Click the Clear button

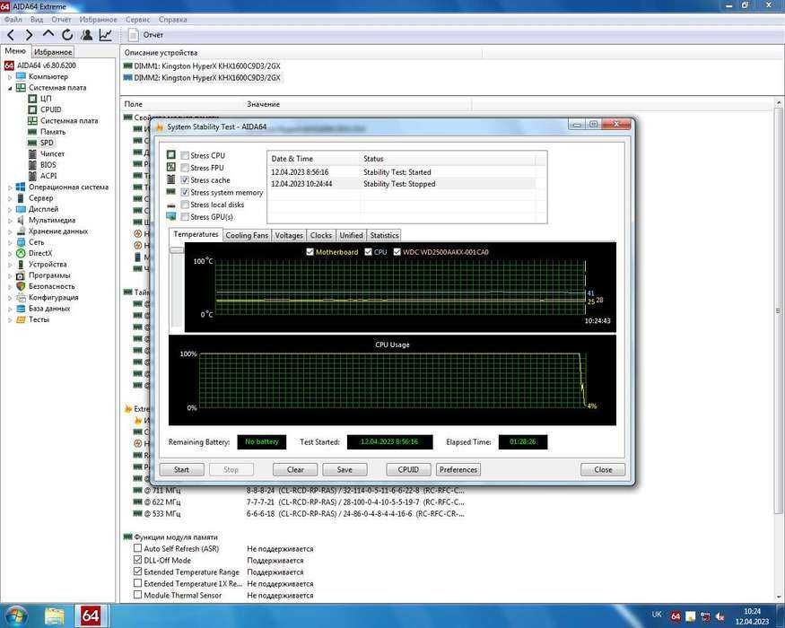click(x=295, y=470)
